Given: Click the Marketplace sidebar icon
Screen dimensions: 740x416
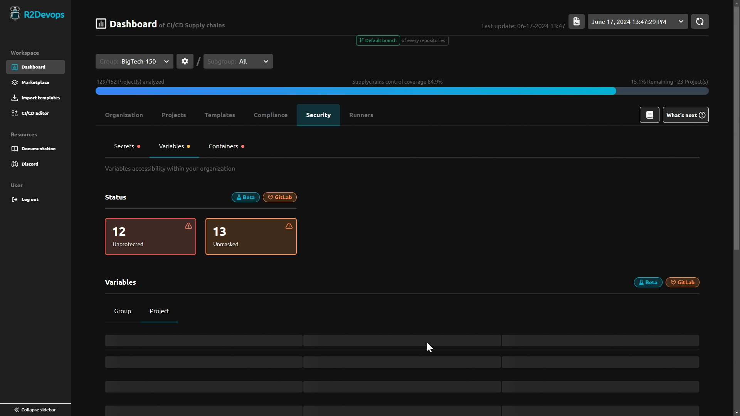Looking at the screenshot, I should coord(14,82).
